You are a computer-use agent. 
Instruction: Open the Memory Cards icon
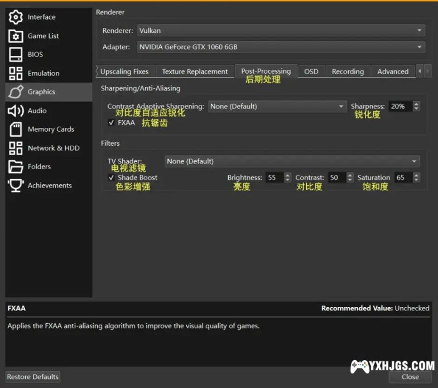pyautogui.click(x=16, y=130)
